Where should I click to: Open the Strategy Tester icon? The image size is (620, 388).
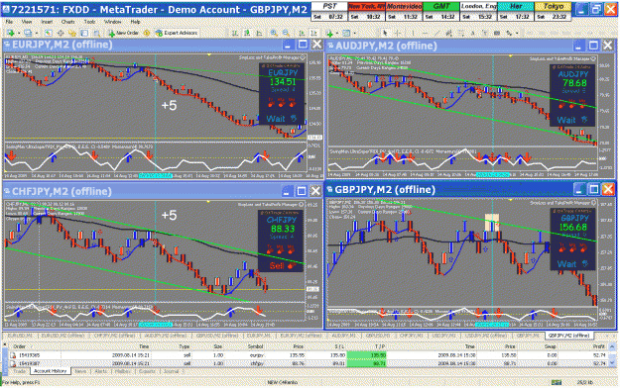pos(97,33)
